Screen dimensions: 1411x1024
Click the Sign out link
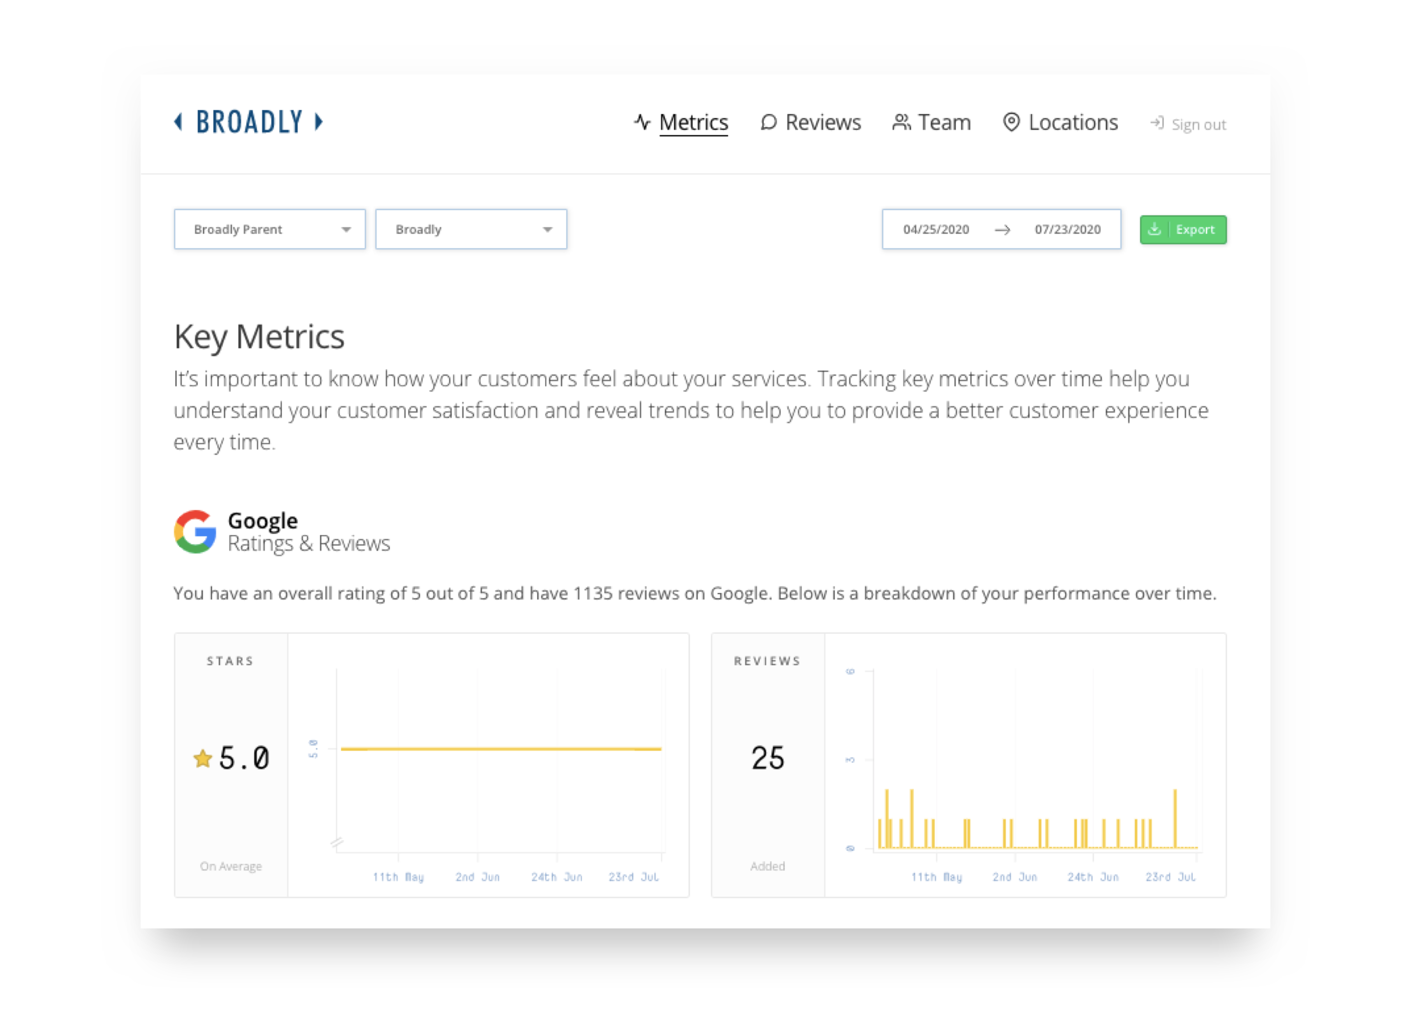(1198, 124)
